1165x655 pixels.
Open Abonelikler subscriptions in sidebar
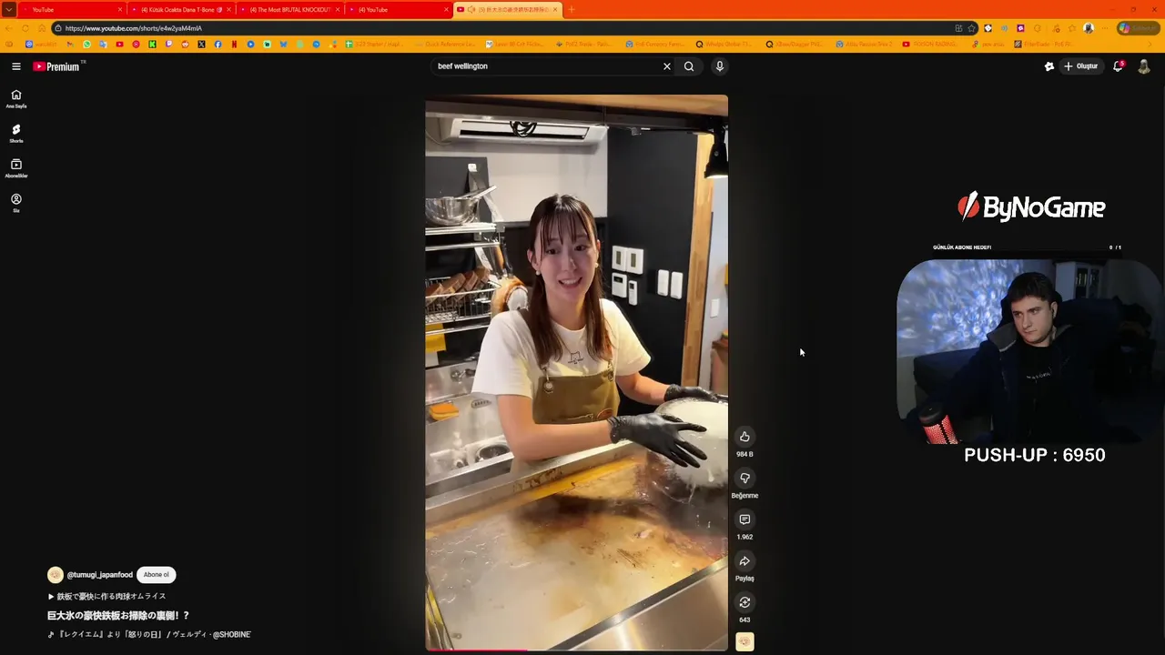pyautogui.click(x=16, y=168)
